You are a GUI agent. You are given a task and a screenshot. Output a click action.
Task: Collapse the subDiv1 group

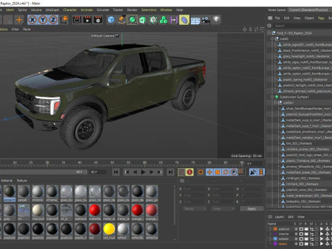point(275,102)
